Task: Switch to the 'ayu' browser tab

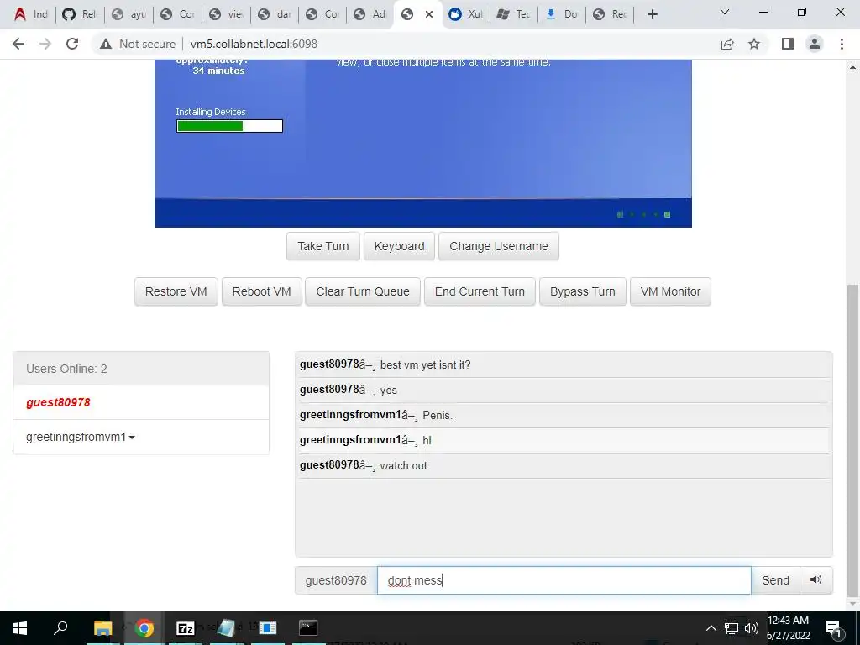Action: [x=128, y=14]
